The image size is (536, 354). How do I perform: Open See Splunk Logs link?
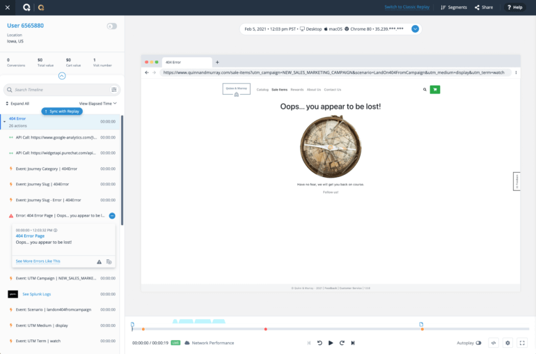[37, 294]
